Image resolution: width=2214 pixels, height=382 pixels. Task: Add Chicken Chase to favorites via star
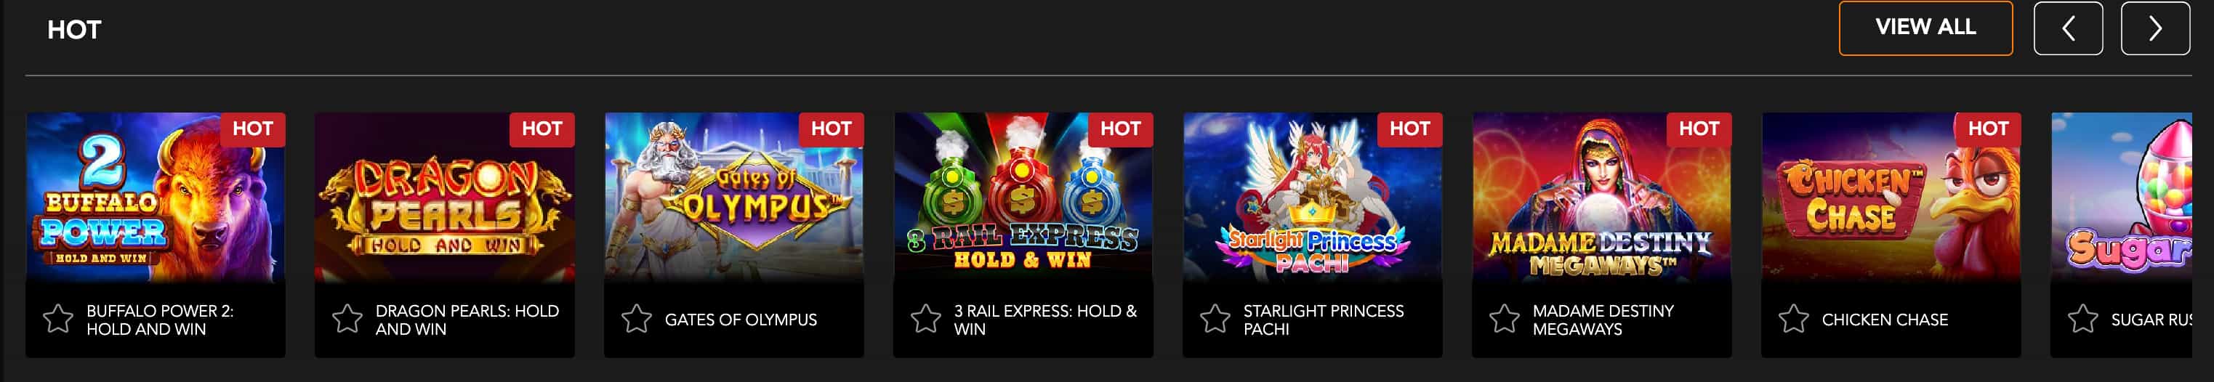pos(1794,320)
